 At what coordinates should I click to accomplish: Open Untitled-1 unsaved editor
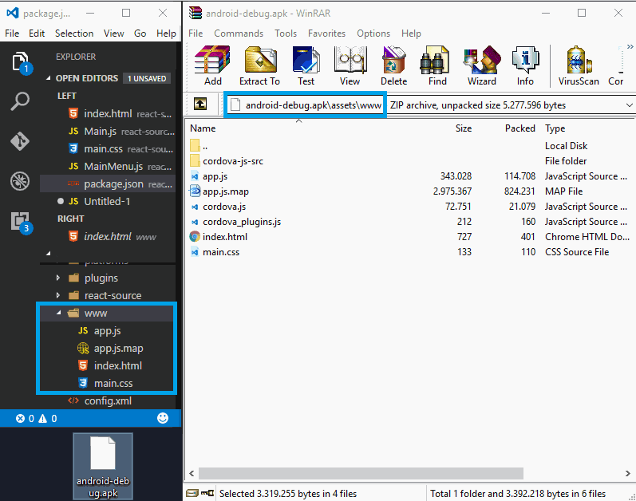click(108, 202)
